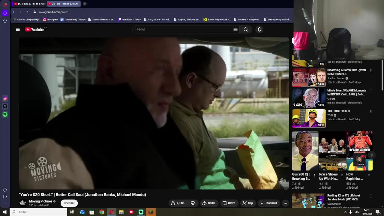Open Instagram bookmark in bookmarks bar

tap(50, 19)
